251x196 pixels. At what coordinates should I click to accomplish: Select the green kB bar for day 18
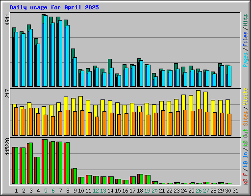click(x=141, y=179)
